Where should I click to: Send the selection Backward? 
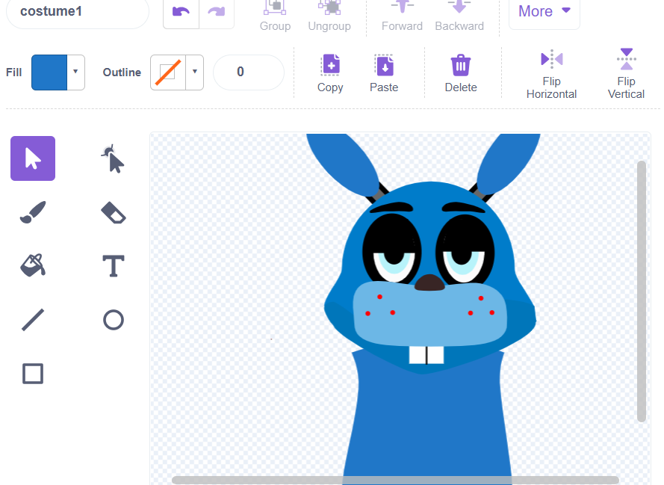(x=459, y=16)
